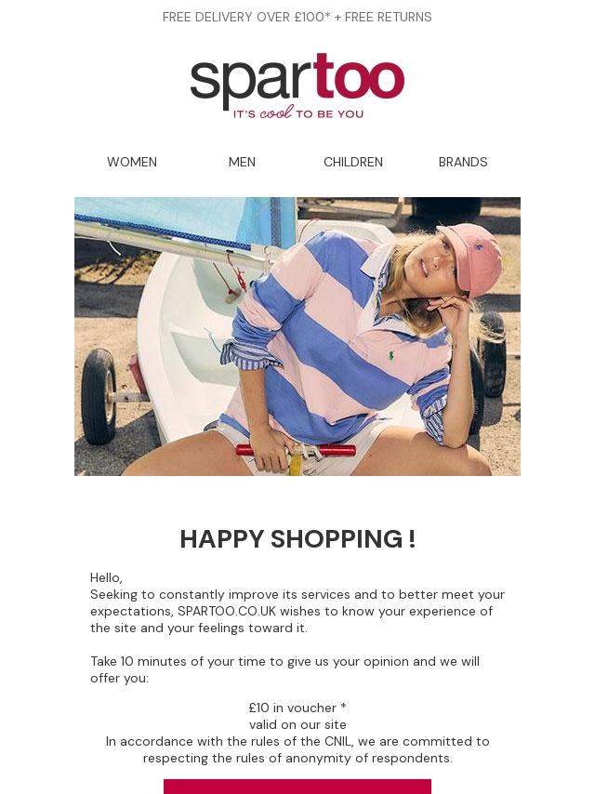Click the boat trailer wheel in the photo
The image size is (595, 794).
click(x=99, y=396)
